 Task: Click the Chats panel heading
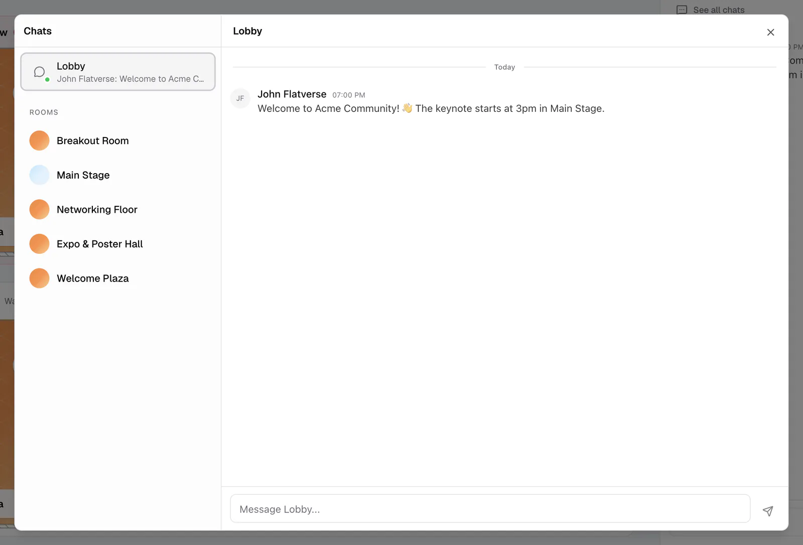tap(38, 31)
